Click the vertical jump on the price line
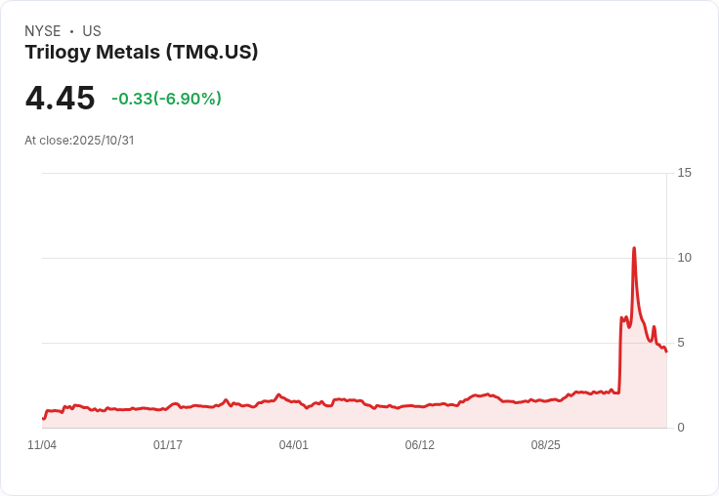This screenshot has height=496, width=719. click(x=620, y=355)
